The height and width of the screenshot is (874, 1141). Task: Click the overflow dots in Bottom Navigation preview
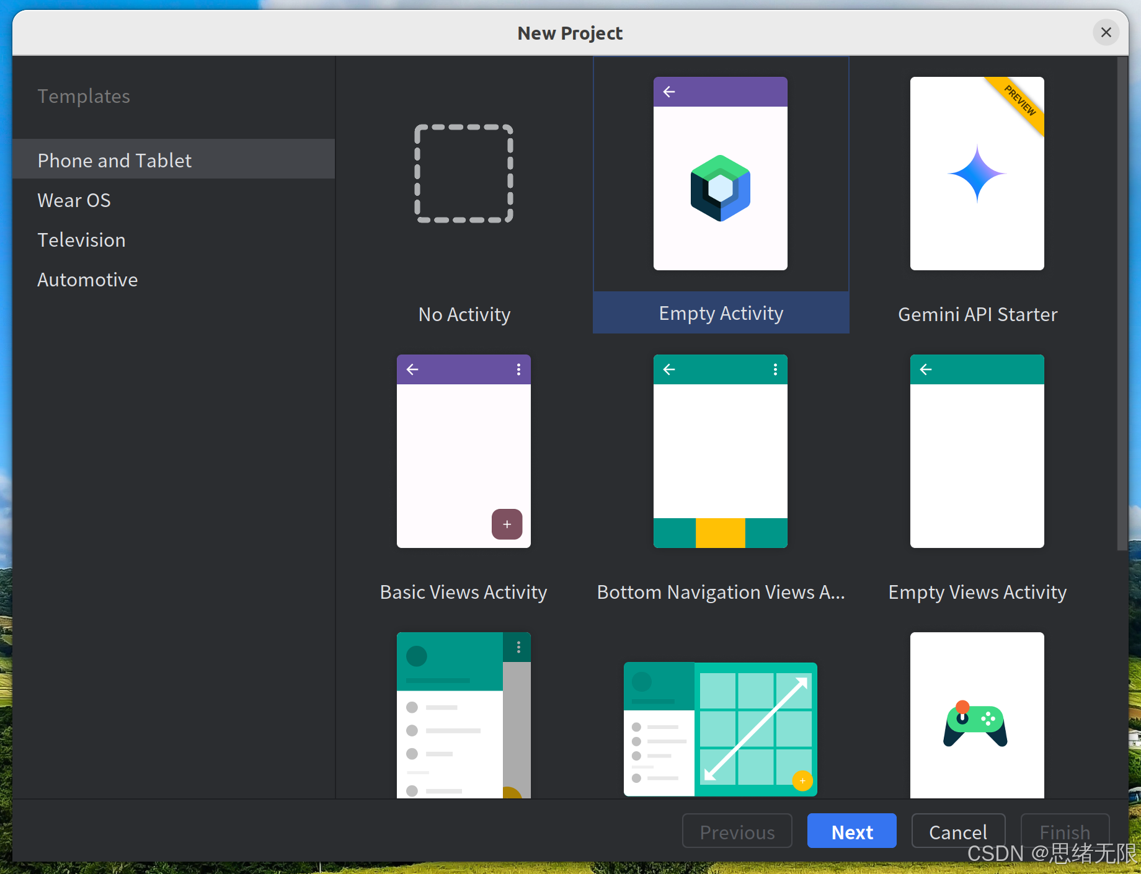point(774,369)
